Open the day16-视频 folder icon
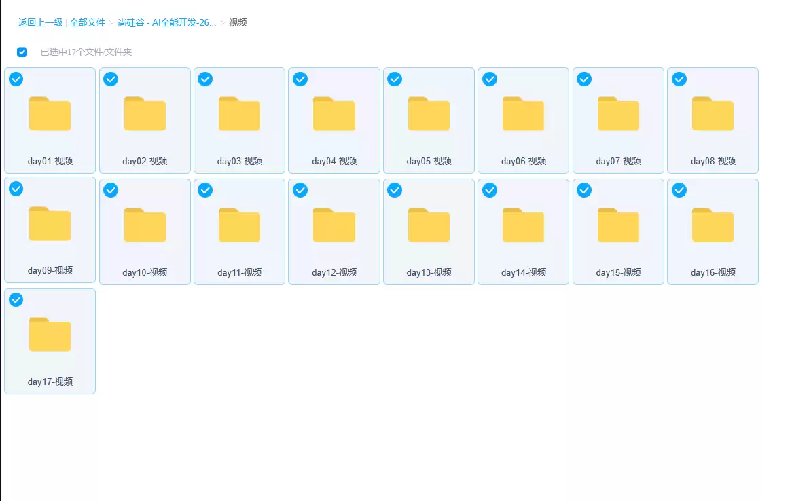The width and height of the screenshot is (792, 501). (x=713, y=225)
